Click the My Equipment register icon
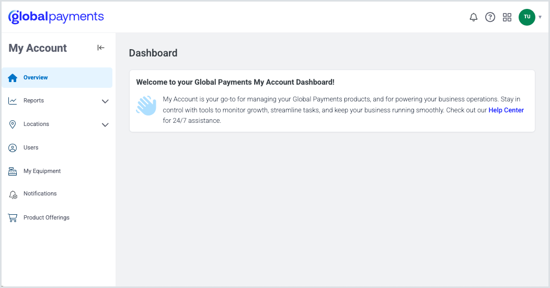 point(13,171)
